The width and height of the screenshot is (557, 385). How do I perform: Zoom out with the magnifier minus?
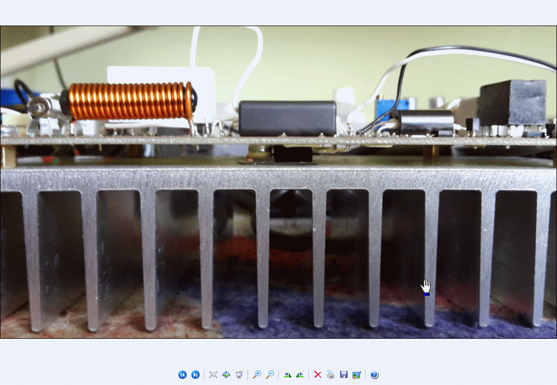[270, 375]
